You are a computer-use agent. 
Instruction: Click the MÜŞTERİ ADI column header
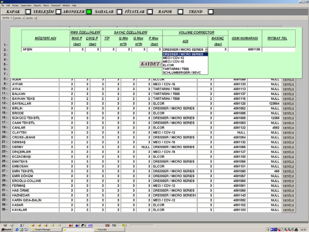[x=45, y=38]
